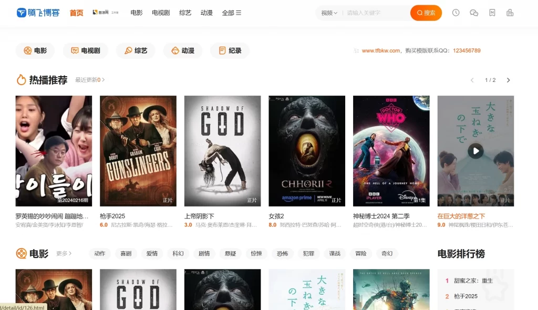This screenshot has height=310, width=538.
Task: Click the QQ number 123456789
Action: (467, 50)
